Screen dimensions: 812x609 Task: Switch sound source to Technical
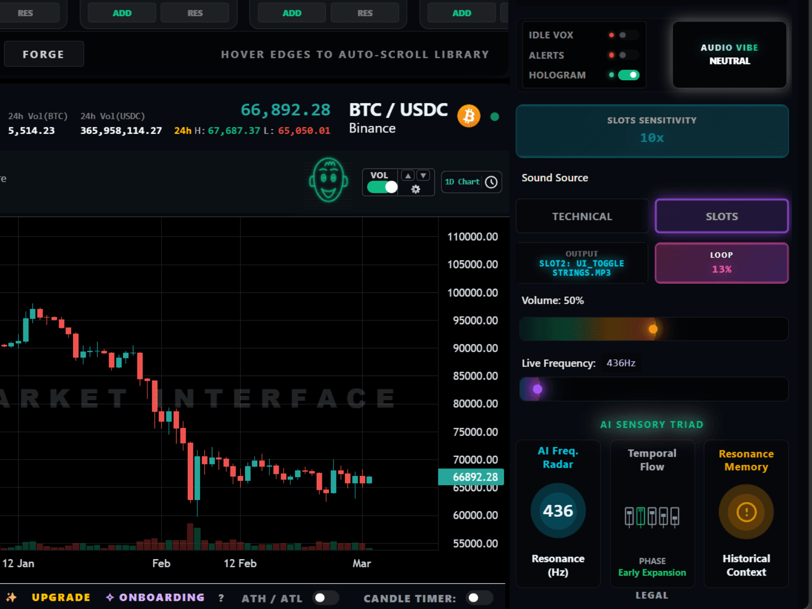coord(582,217)
